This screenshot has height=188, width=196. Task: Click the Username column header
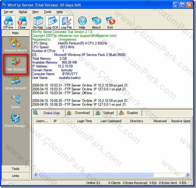(42, 121)
